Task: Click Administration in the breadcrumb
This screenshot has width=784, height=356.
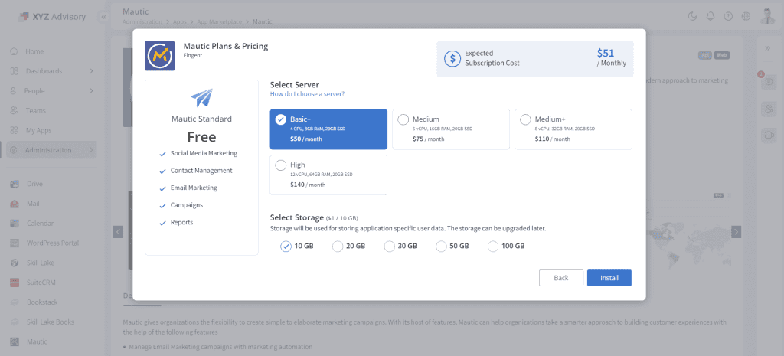Action: click(142, 22)
